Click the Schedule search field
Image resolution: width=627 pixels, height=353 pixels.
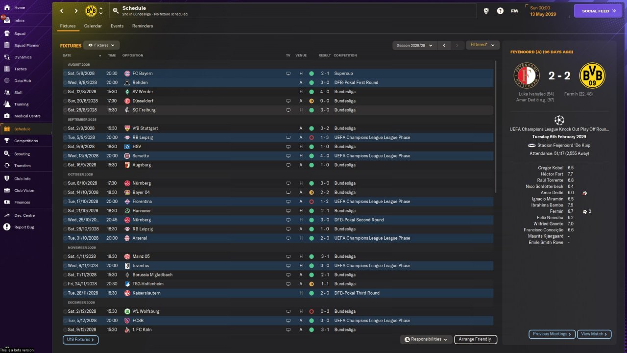(293, 11)
